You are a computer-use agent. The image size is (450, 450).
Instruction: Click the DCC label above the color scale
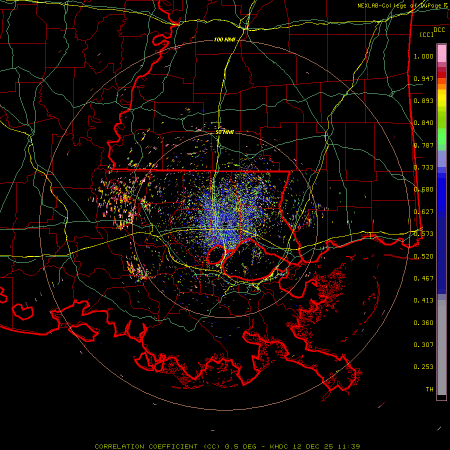439,30
